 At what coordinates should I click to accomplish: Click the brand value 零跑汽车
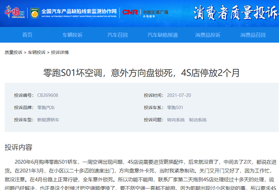coord(46,108)
